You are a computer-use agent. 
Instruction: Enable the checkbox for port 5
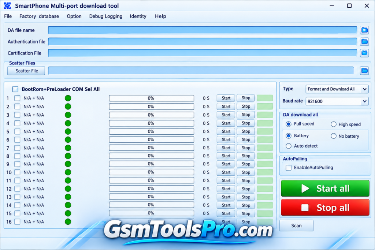17,131
